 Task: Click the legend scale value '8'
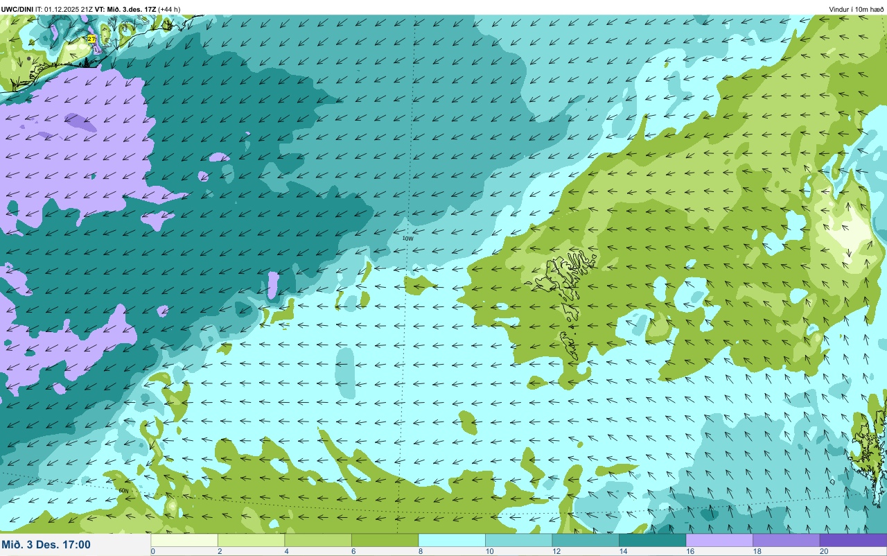(x=421, y=552)
